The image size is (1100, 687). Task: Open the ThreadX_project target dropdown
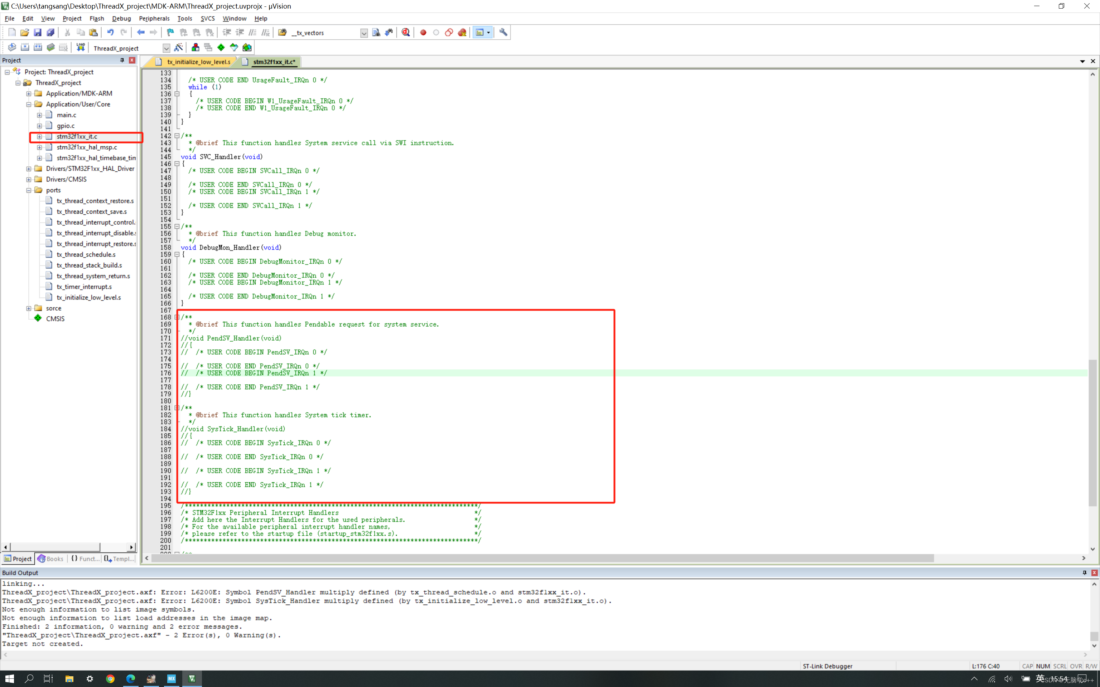coord(167,48)
